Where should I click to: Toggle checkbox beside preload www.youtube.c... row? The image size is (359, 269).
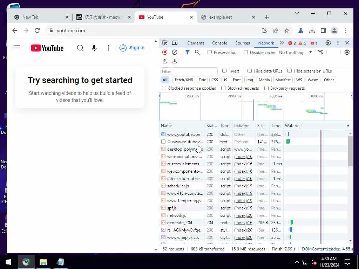pyautogui.click(x=163, y=142)
